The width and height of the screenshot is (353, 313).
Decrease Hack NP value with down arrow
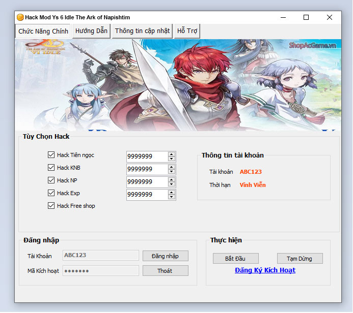coord(172,184)
